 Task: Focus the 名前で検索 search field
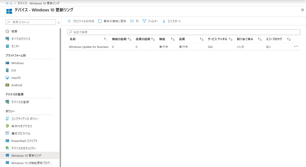tap(184, 32)
